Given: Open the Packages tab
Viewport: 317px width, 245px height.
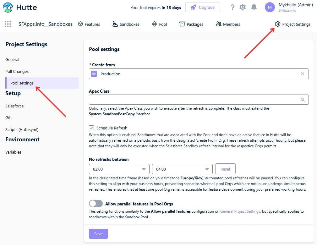Looking at the screenshot, I should click(191, 24).
